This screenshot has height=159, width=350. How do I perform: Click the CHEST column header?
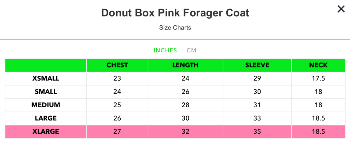pyautogui.click(x=117, y=65)
